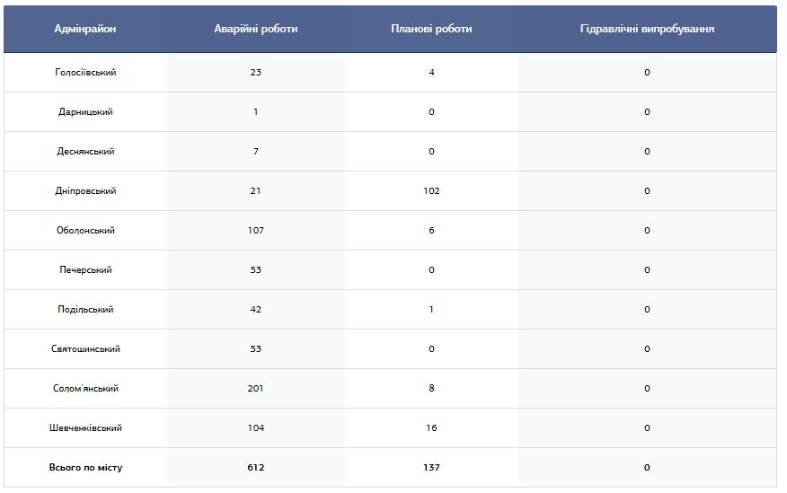
Task: Click the Всього по місту total label
Action: [x=85, y=468]
